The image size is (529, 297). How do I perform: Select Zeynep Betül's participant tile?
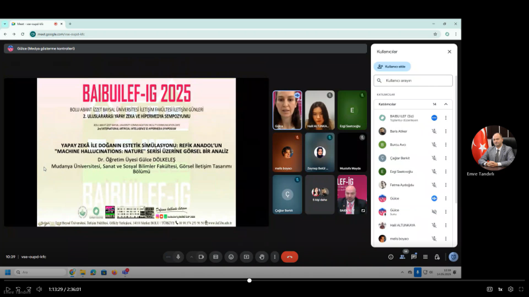[x=319, y=152]
